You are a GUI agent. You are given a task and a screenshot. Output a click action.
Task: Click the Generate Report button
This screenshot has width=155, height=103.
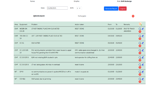tap(111, 8)
